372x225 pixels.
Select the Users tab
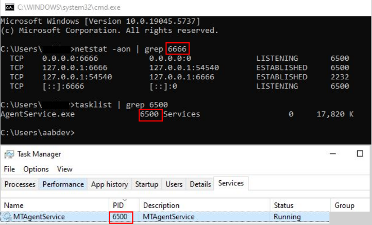[x=174, y=184]
